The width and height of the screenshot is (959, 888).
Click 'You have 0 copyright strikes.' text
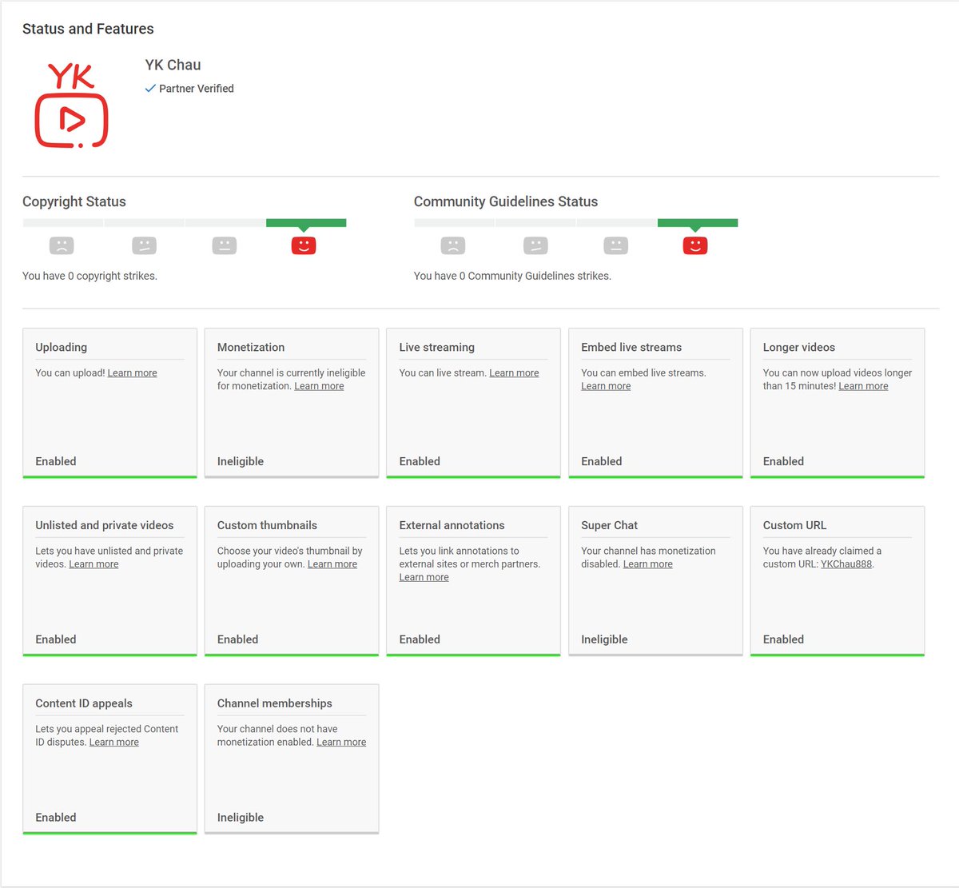90,276
